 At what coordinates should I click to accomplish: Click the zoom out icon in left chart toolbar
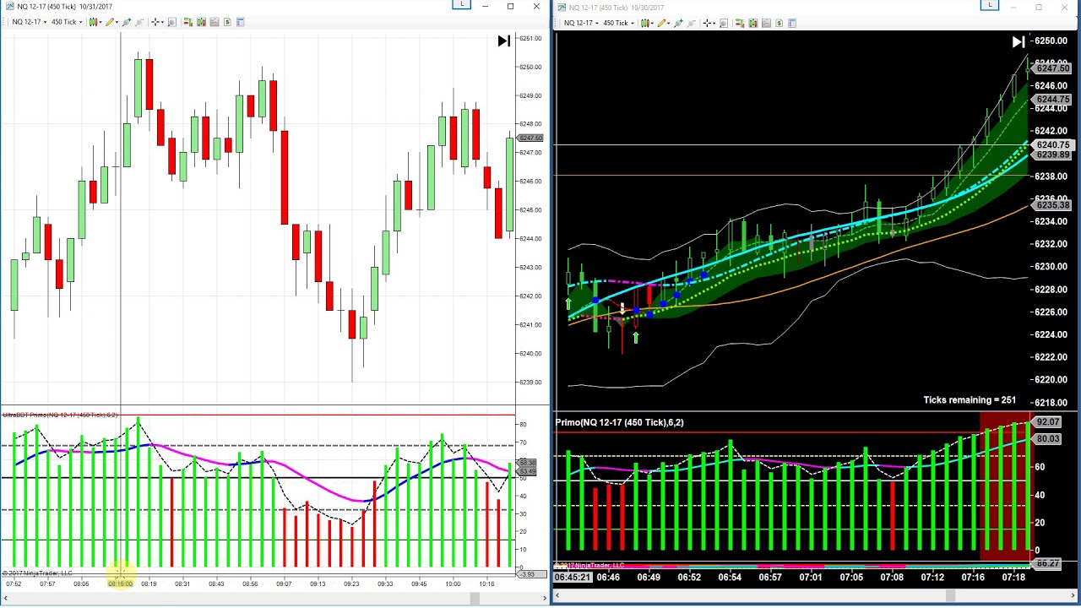point(139,22)
